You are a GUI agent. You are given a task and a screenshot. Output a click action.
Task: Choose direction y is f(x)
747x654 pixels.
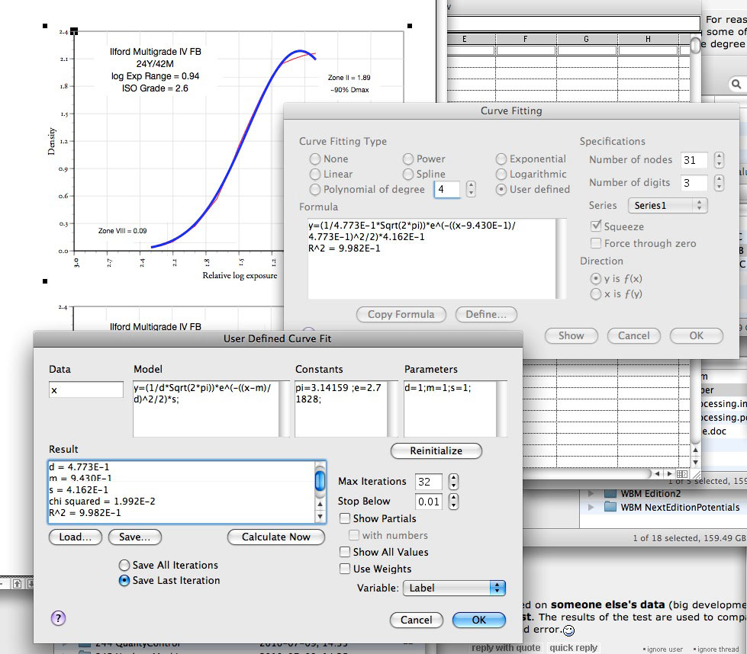595,278
